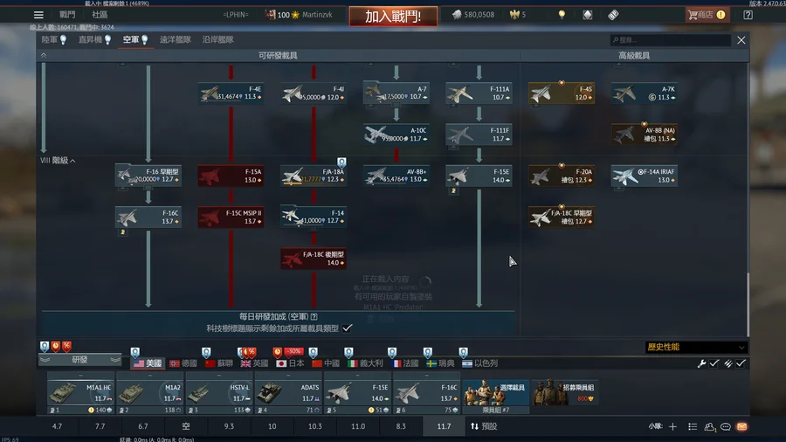The height and width of the screenshot is (442, 786).
Task: Select the A-7 aircraft card
Action: (396, 93)
